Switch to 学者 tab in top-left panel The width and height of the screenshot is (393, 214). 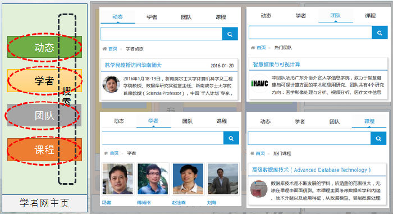(x=152, y=17)
